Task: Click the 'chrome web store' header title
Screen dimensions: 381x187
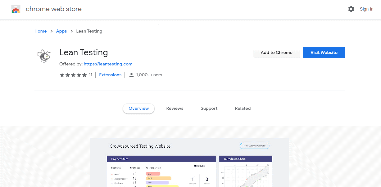Action: (54, 9)
